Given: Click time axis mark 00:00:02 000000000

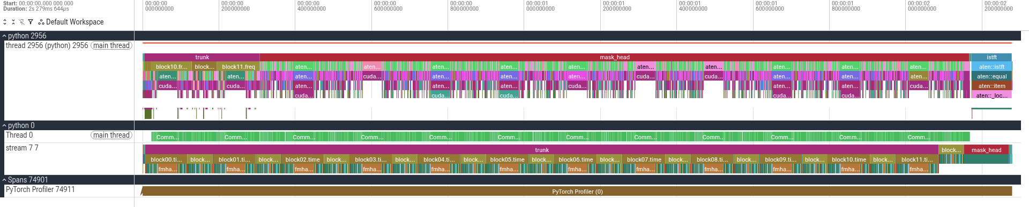Looking at the screenshot, I should [x=922, y=6].
